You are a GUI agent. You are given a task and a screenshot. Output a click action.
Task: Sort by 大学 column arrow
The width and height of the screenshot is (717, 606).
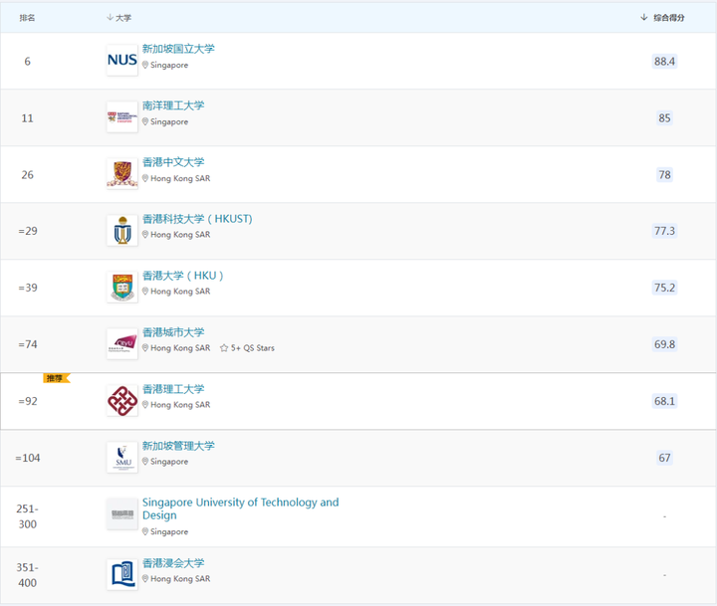tap(110, 17)
